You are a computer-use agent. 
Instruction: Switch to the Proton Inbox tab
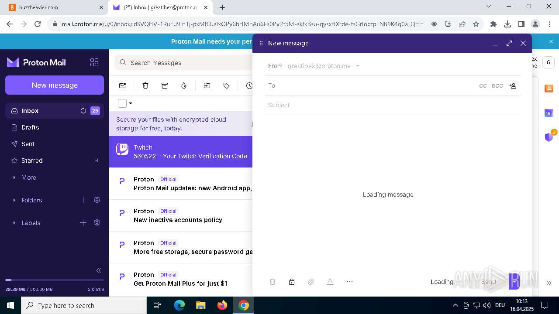[160, 7]
